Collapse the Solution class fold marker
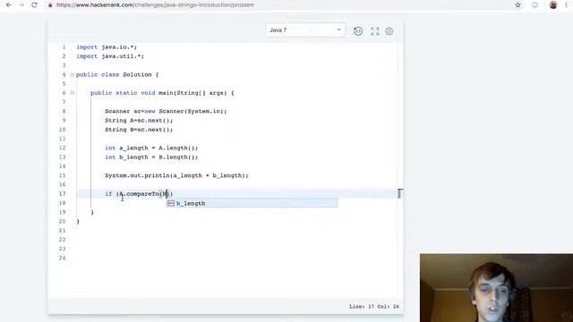Screen dimensions: 573x322 pos(72,74)
